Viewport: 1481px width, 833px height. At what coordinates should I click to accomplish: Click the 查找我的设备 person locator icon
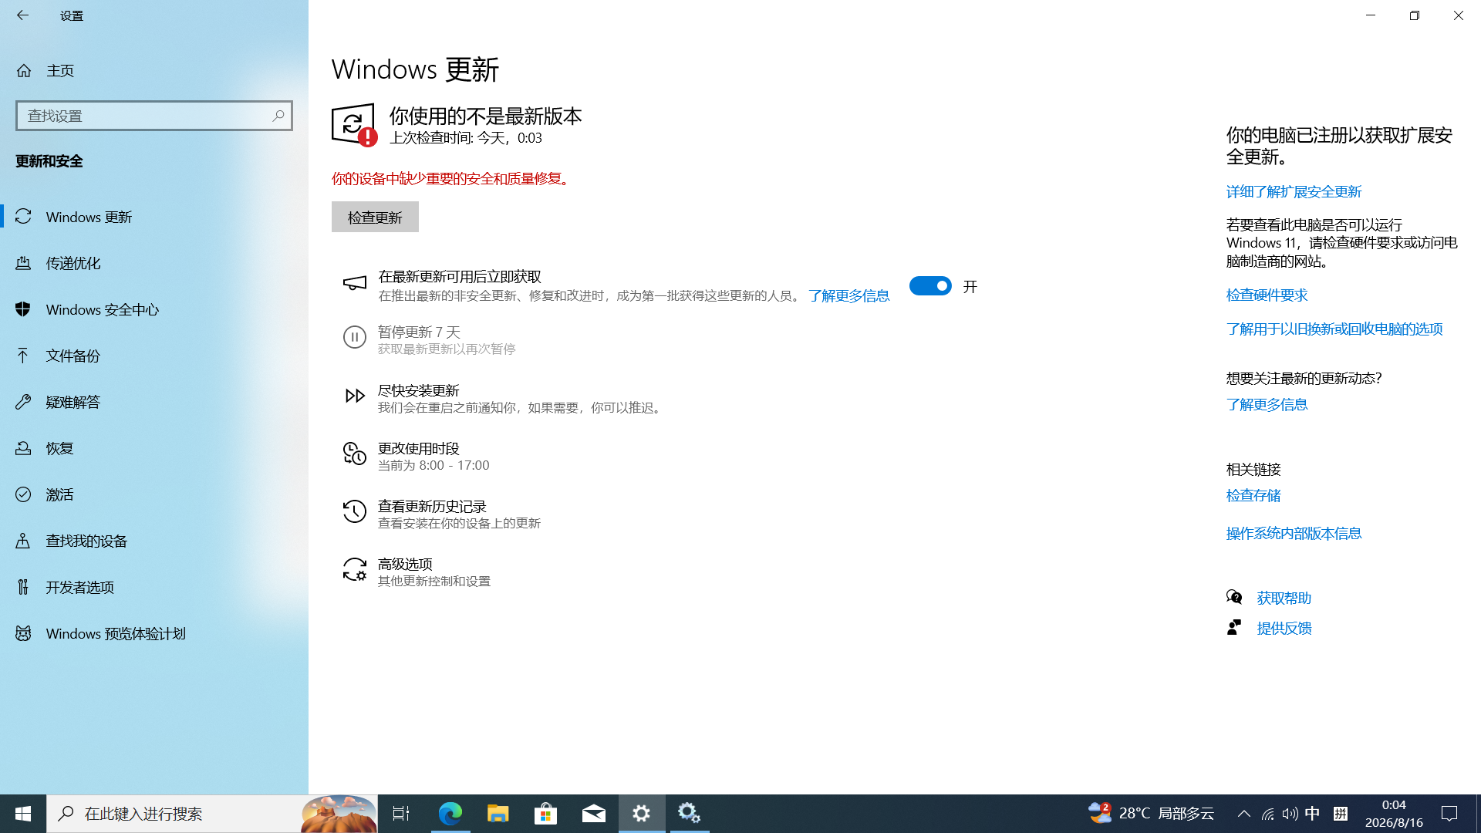coord(23,541)
